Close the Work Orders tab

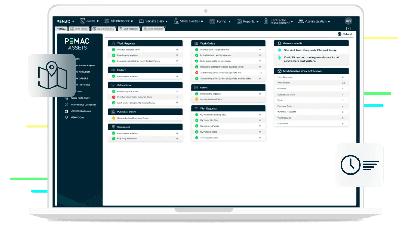point(89,27)
